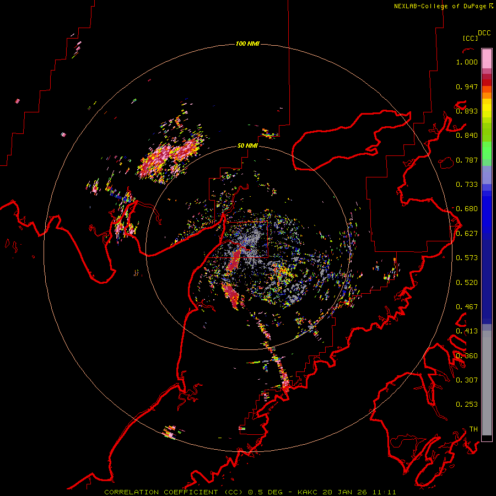Pick the light pink segment topping the color bar
Viewport: 496px width, 496px height.
tap(487, 58)
